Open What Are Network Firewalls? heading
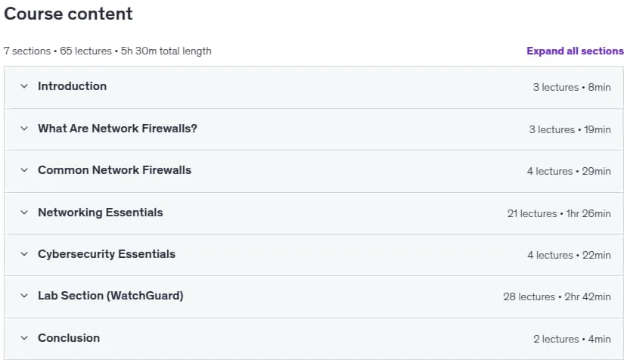 (117, 128)
